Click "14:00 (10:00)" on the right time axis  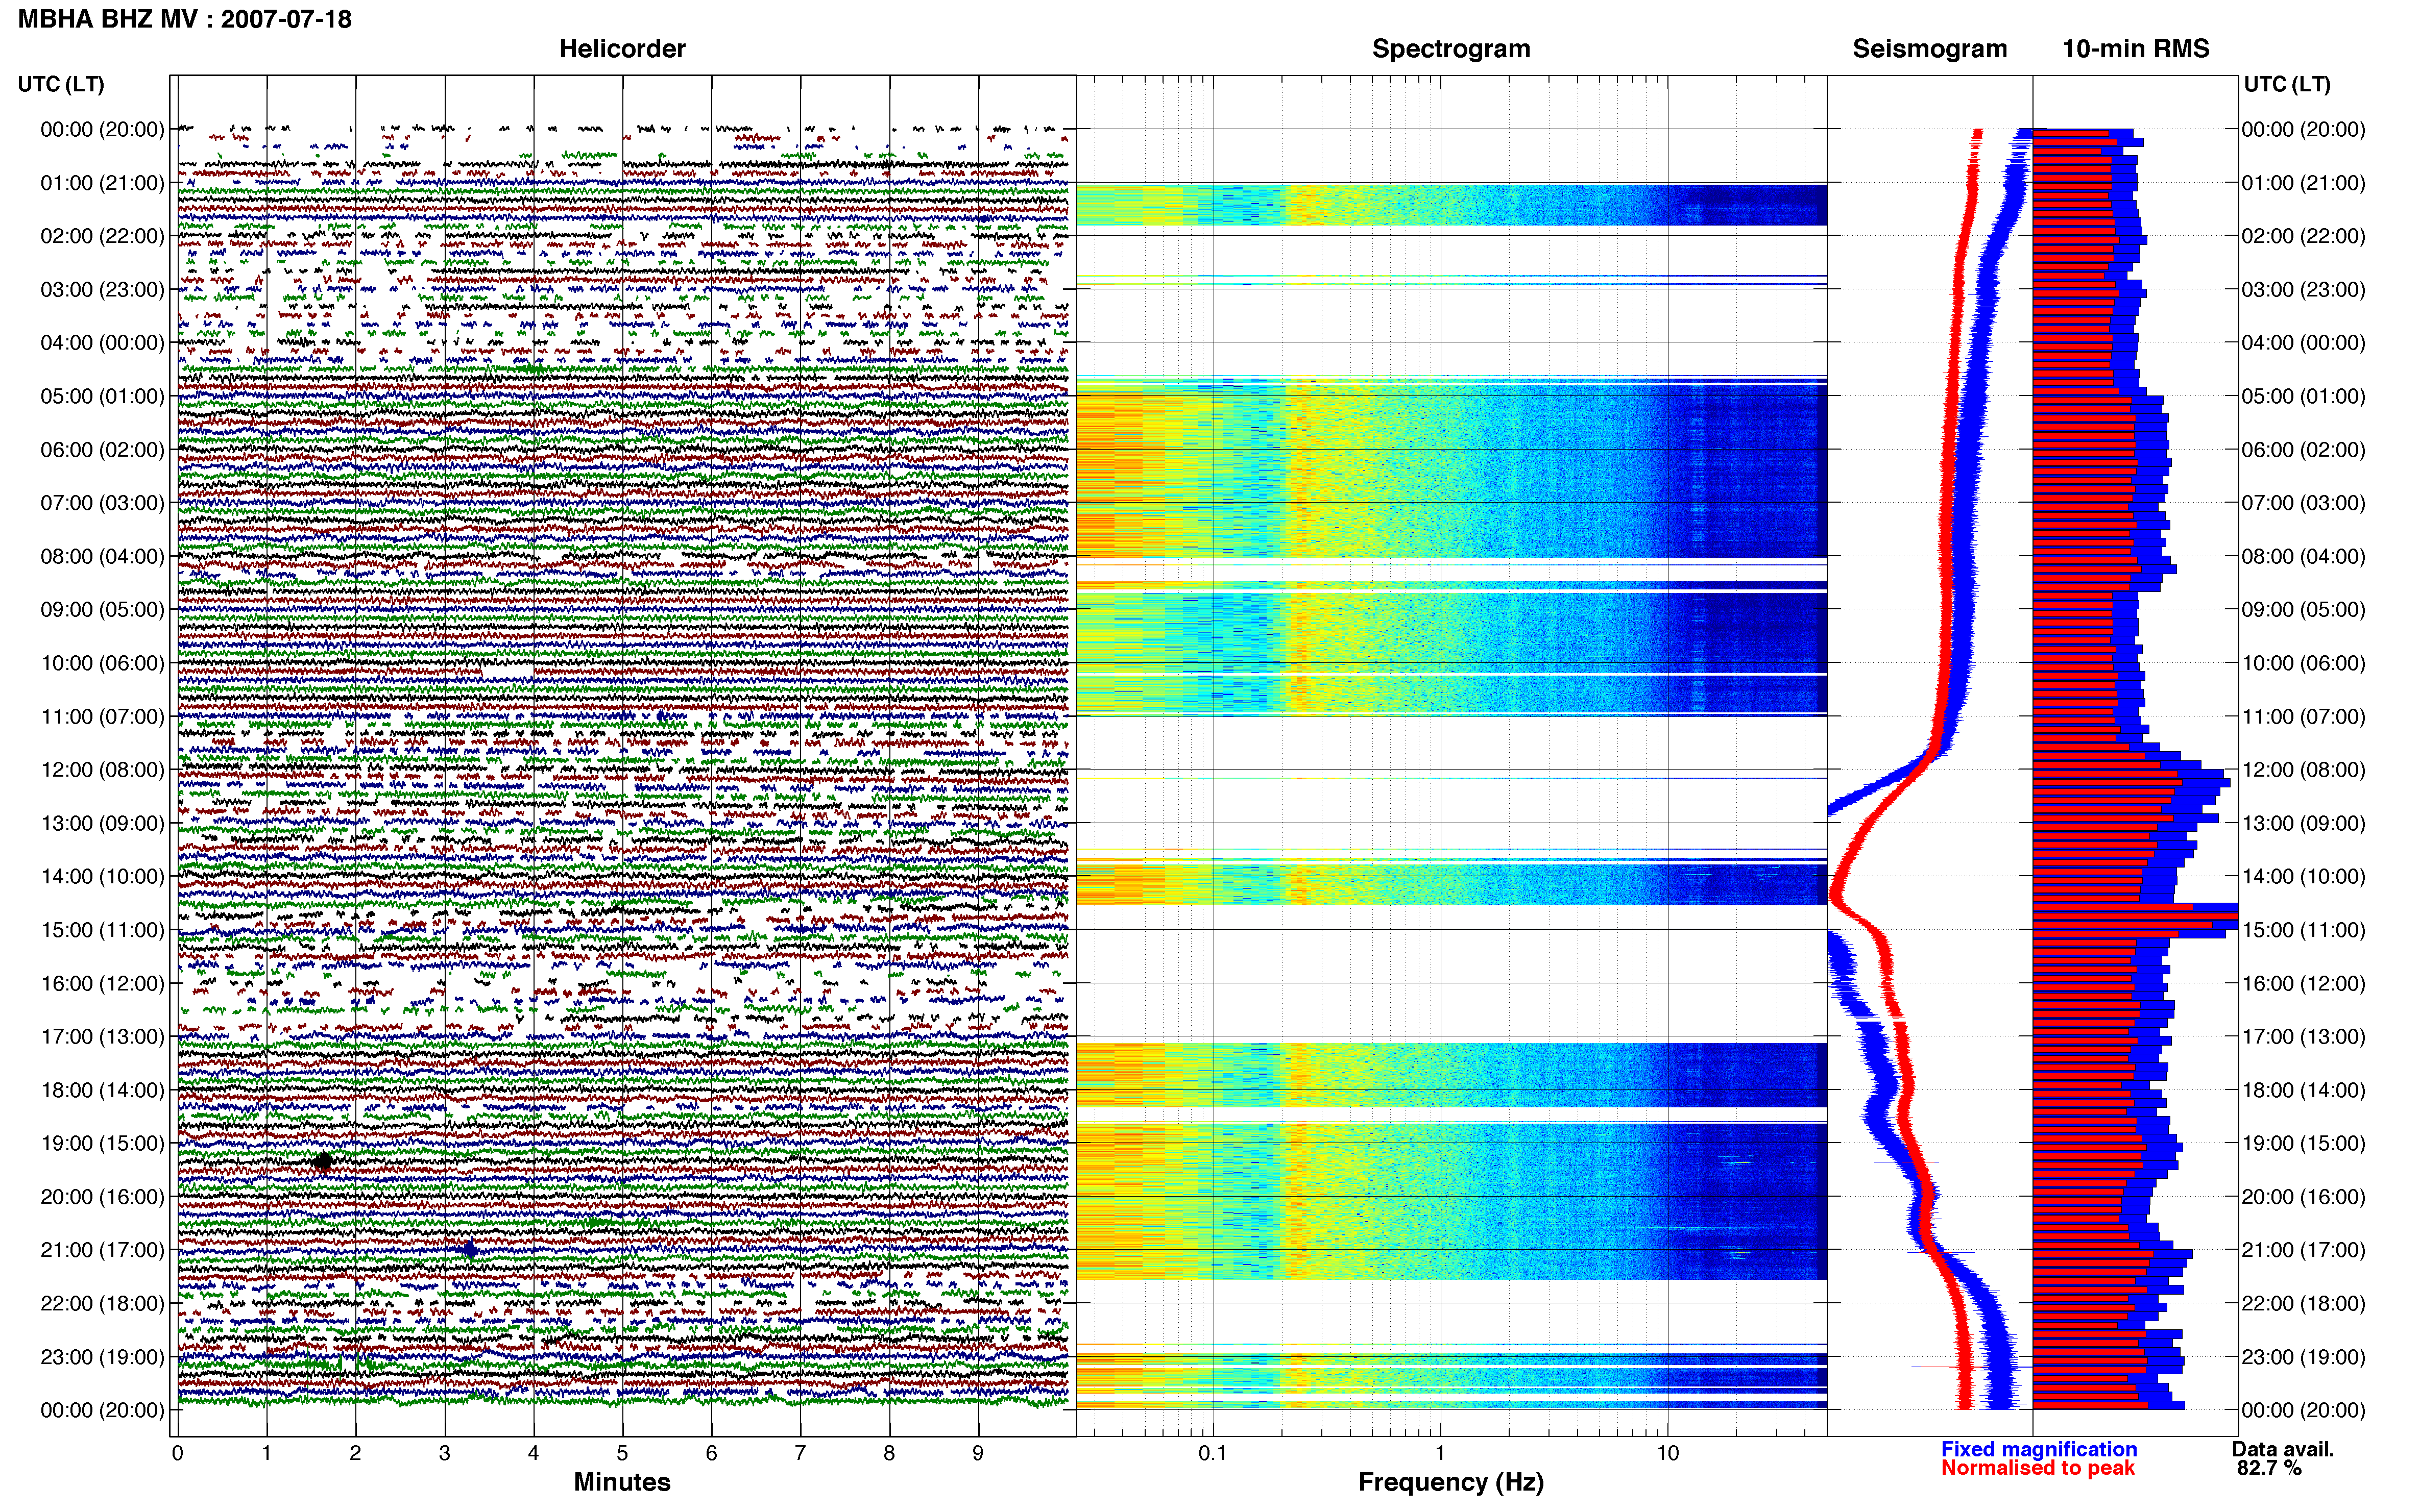point(2303,876)
